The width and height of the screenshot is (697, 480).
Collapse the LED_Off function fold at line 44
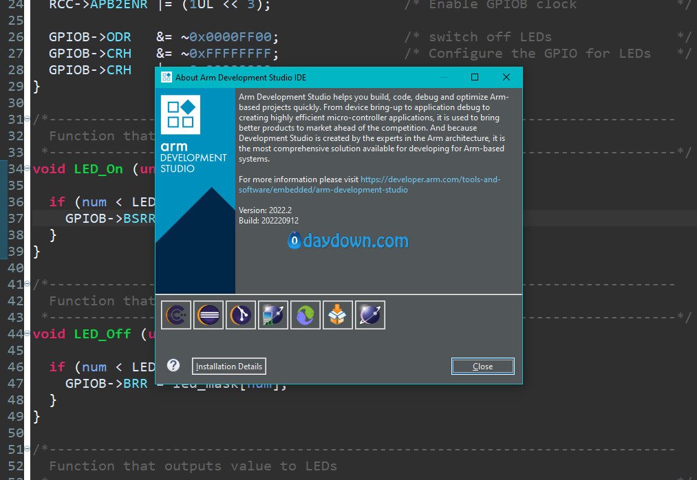27,334
